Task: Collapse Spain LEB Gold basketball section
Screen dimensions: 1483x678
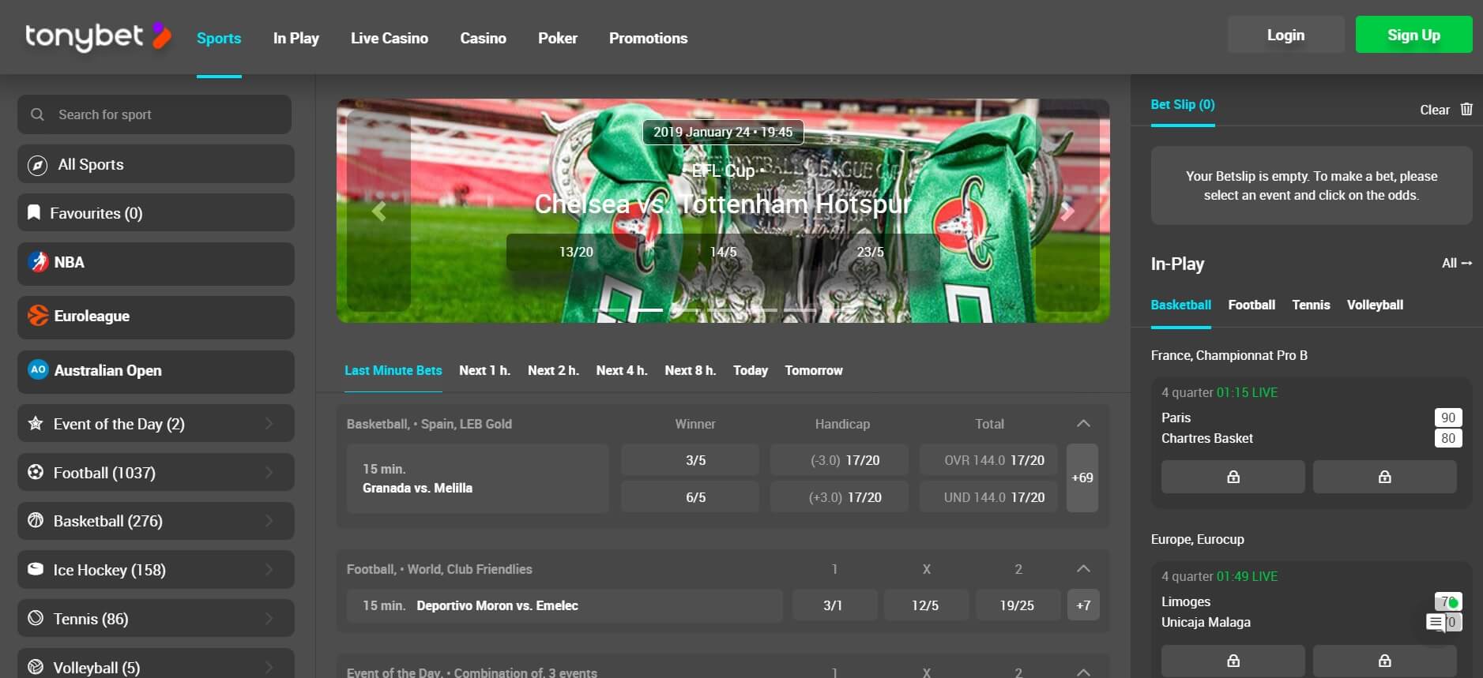Action: coord(1083,423)
